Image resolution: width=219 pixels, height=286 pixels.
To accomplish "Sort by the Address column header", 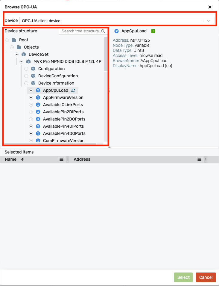I will tap(82, 159).
